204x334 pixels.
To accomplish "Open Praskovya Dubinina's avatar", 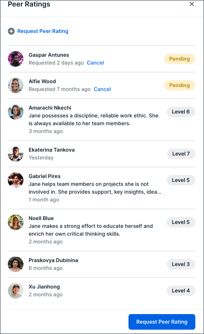I will point(16,264).
